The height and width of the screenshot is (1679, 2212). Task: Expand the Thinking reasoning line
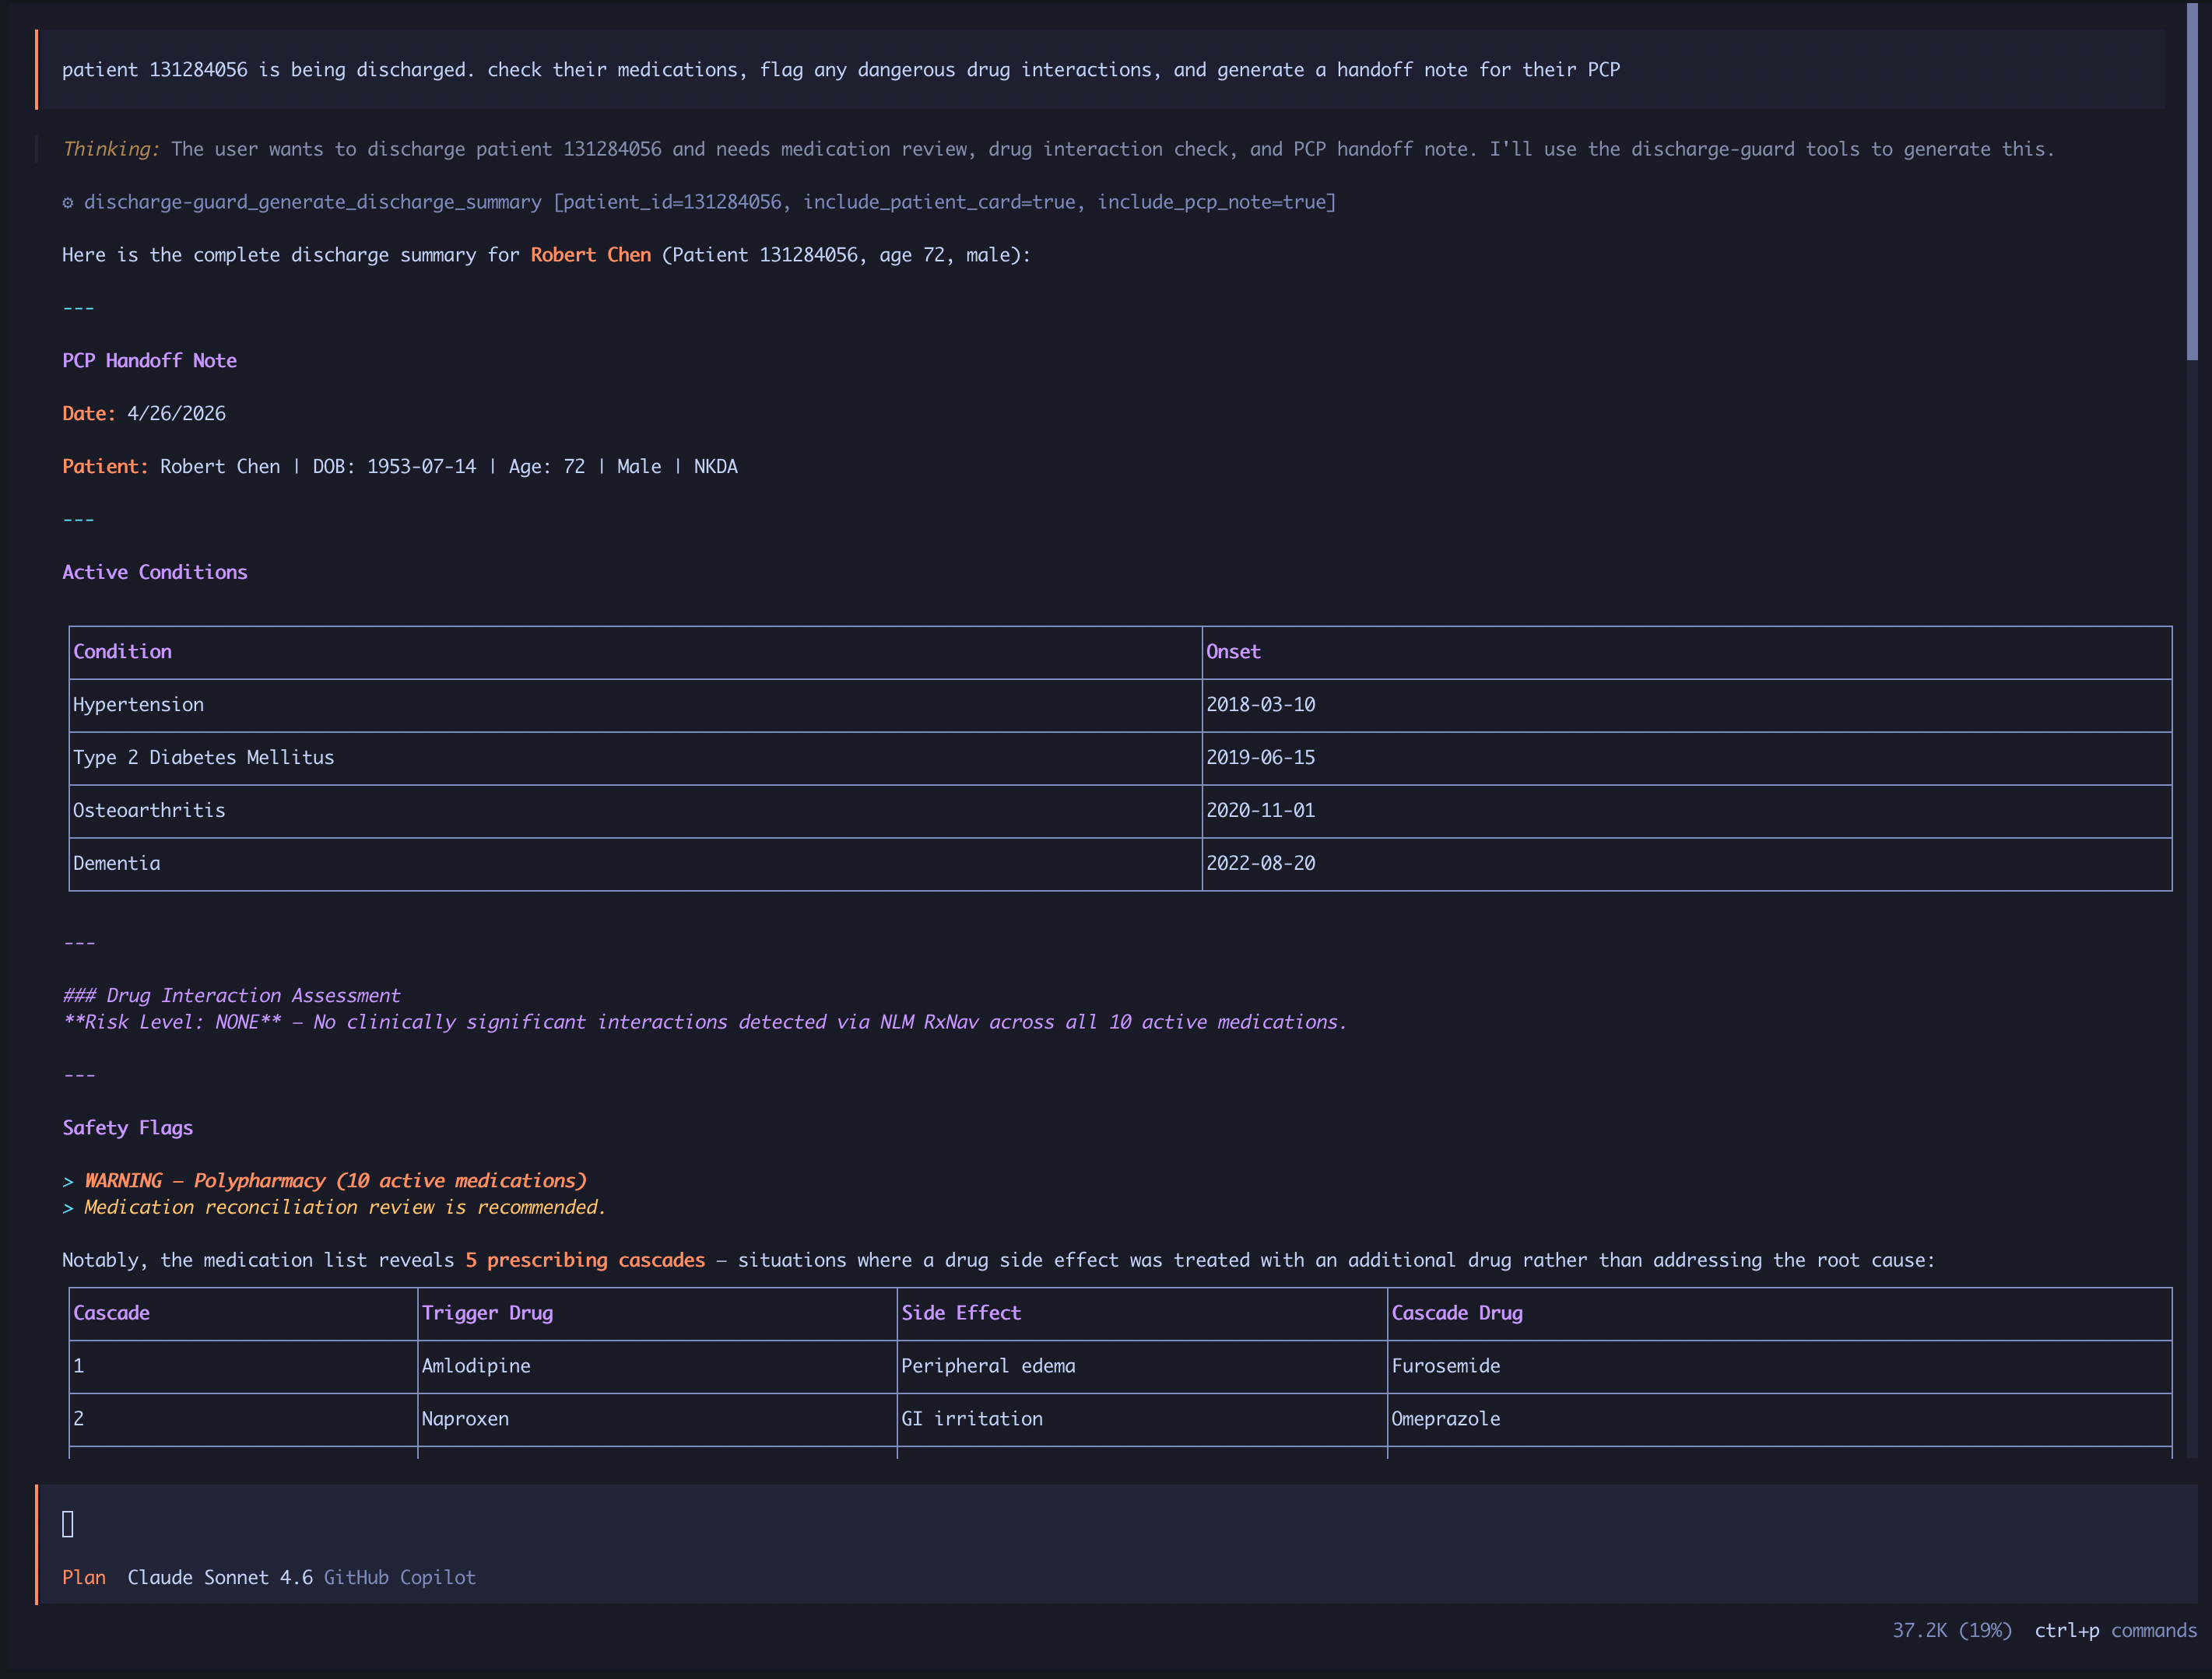pos(111,149)
